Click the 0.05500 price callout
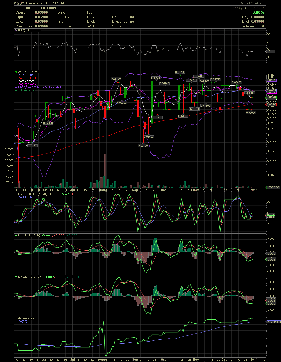 [156, 78]
